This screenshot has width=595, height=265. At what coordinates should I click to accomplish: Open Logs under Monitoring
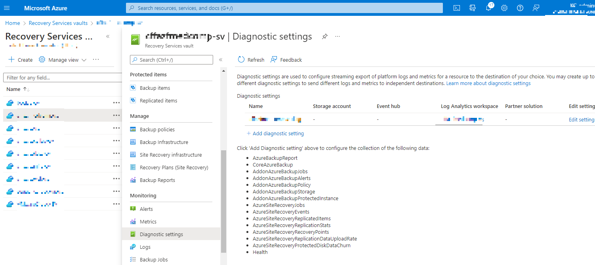[x=145, y=247]
